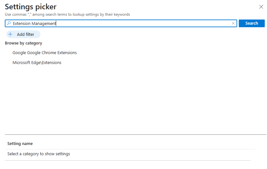Image resolution: width=267 pixels, height=169 pixels.
Task: Click the word 'Extension' in search box
Action: 22,23
